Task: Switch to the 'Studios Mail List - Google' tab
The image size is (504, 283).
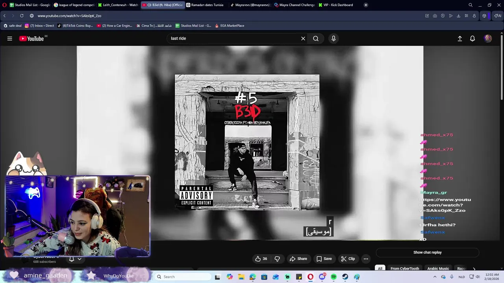Action: pos(30,5)
